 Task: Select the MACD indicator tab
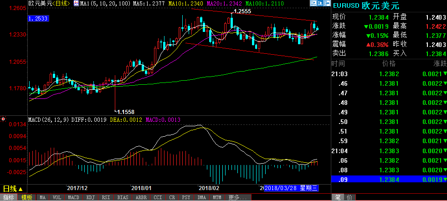tap(73, 197)
